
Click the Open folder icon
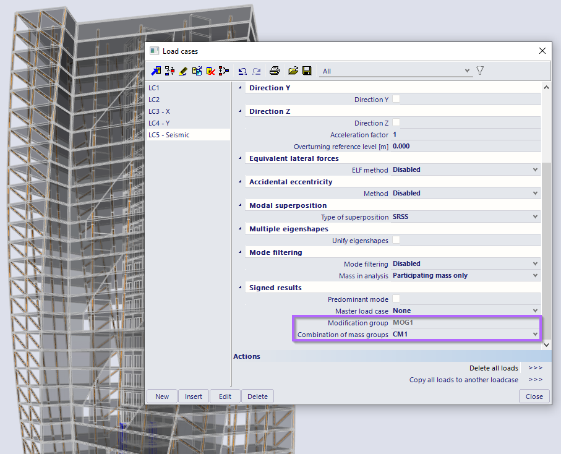(x=293, y=71)
